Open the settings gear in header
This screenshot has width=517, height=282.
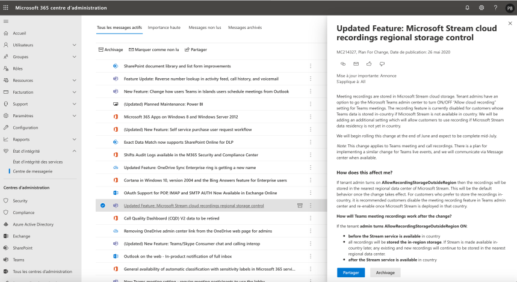tap(481, 8)
